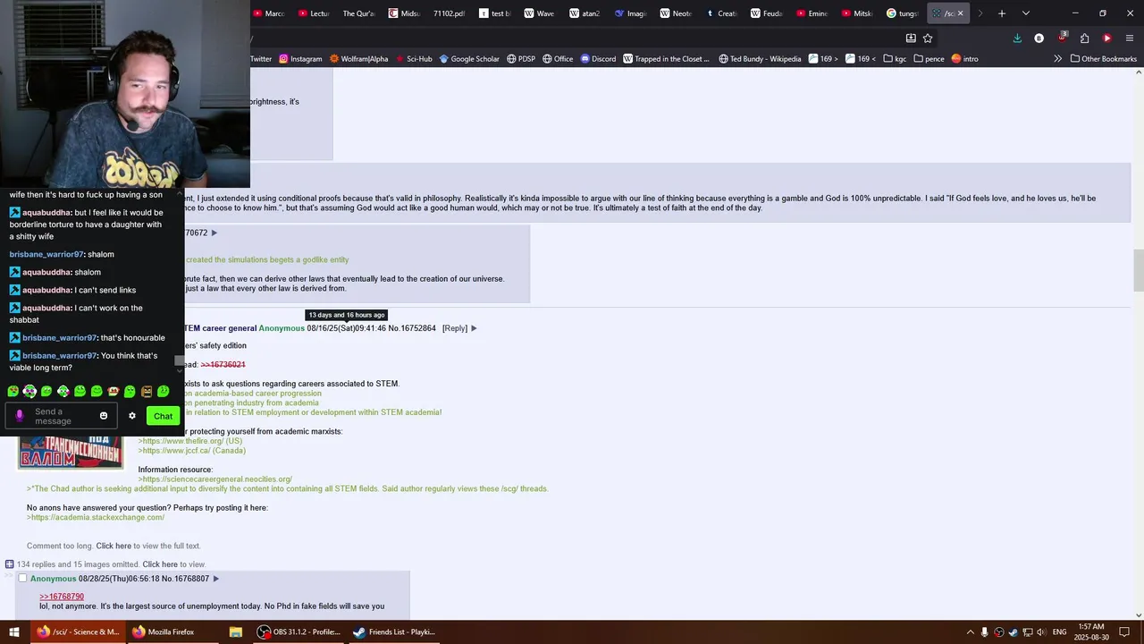
Task: Open the intro bookmark
Action: coord(964,59)
